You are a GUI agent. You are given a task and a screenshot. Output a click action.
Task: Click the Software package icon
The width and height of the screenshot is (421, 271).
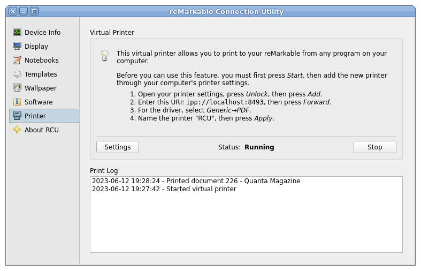click(x=17, y=102)
